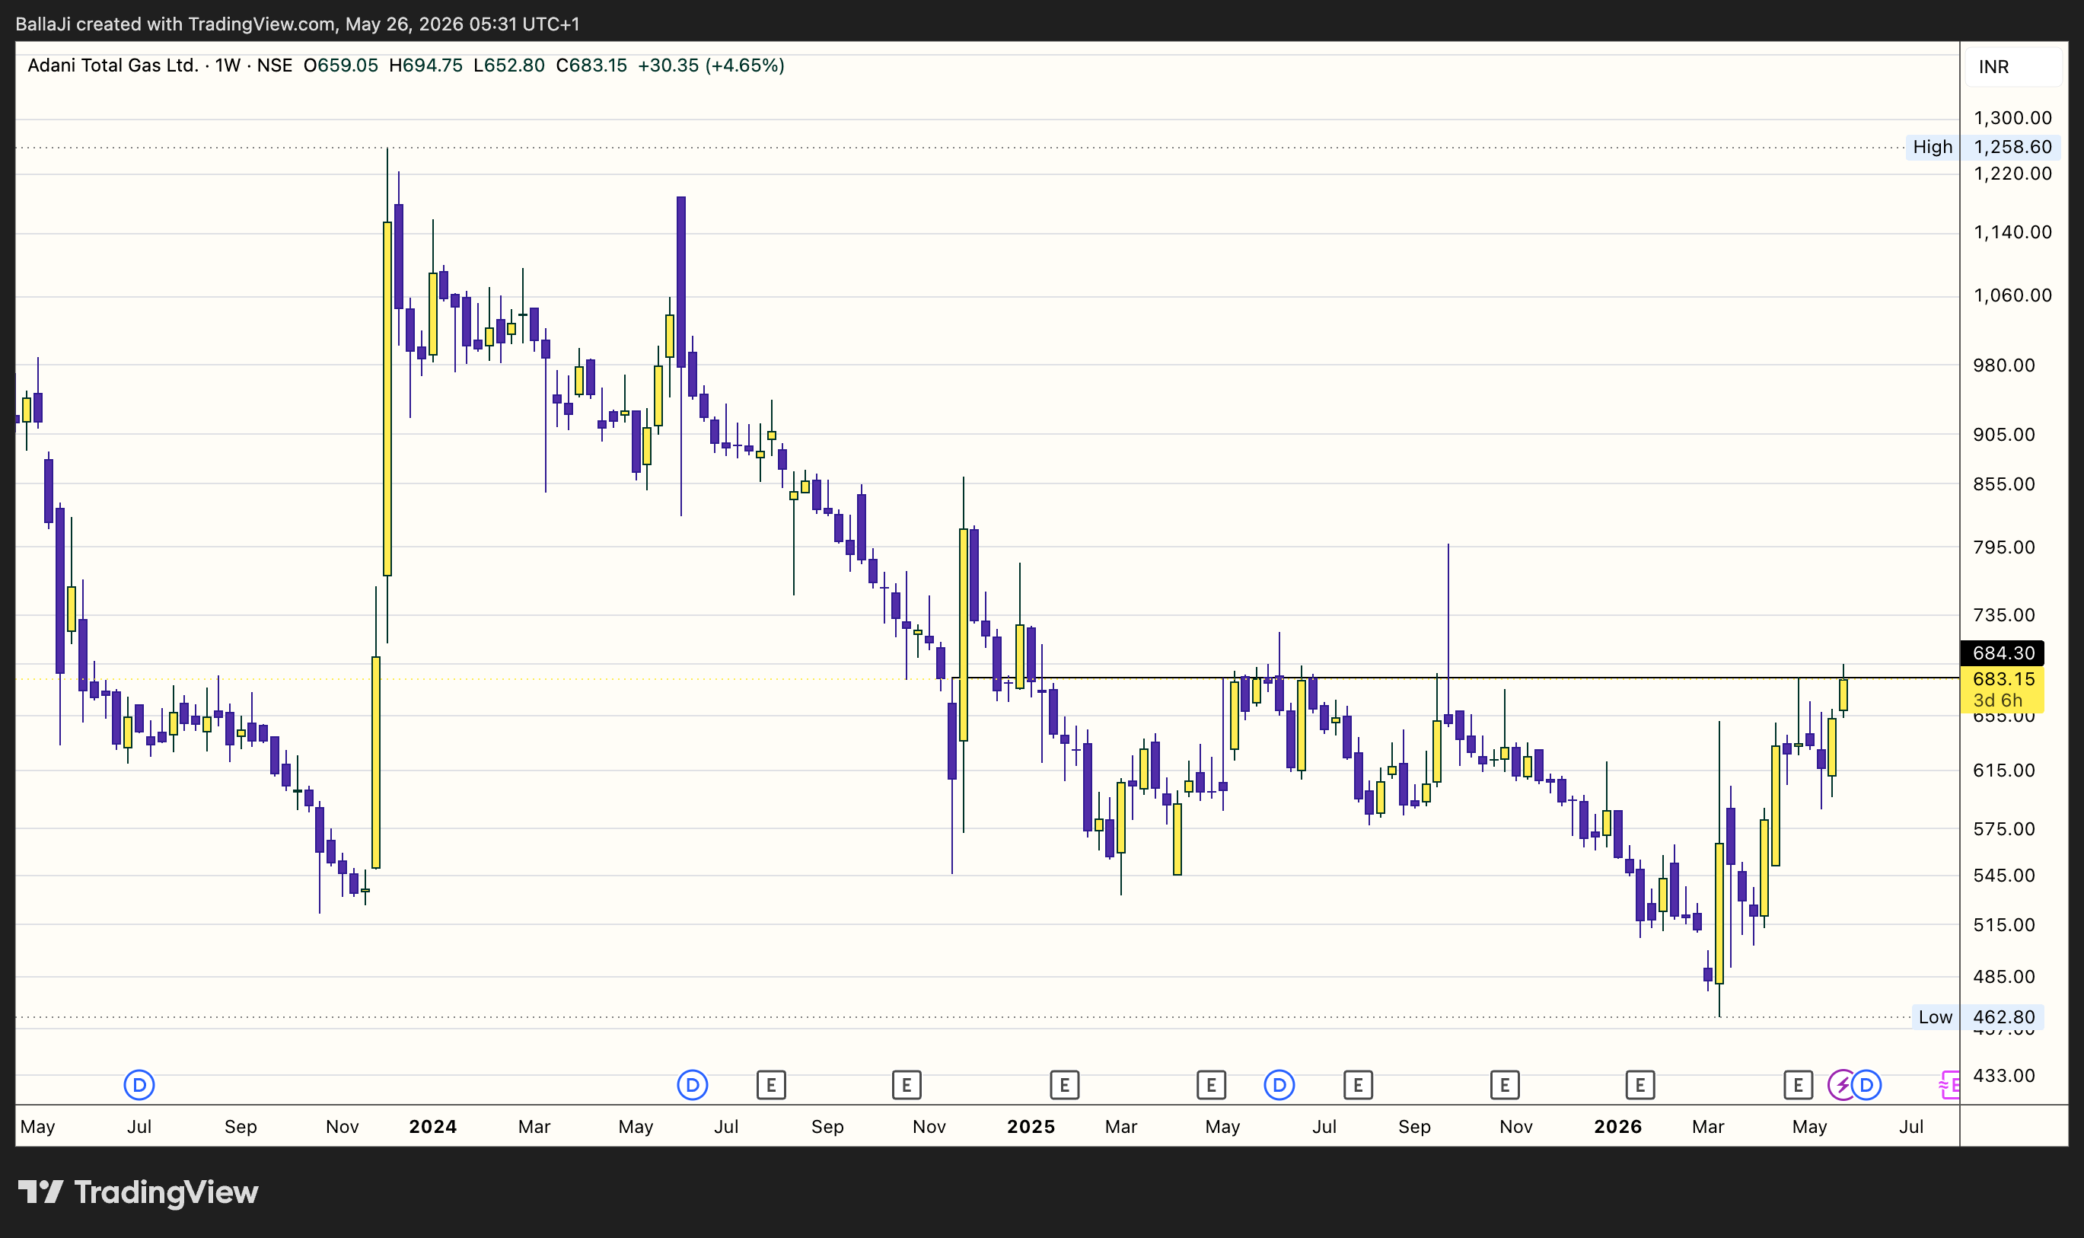
Task: Click the 575.00 price axis label
Action: (2004, 829)
